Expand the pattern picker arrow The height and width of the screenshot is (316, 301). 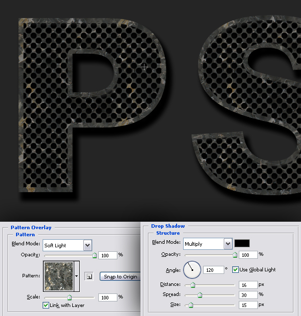point(77,276)
